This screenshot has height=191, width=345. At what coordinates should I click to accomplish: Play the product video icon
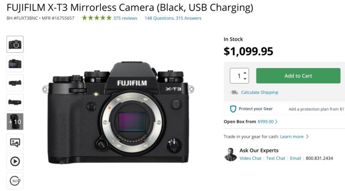(15, 161)
